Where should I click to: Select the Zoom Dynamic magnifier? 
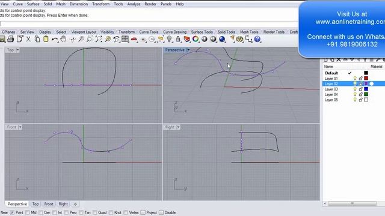click(x=81, y=39)
